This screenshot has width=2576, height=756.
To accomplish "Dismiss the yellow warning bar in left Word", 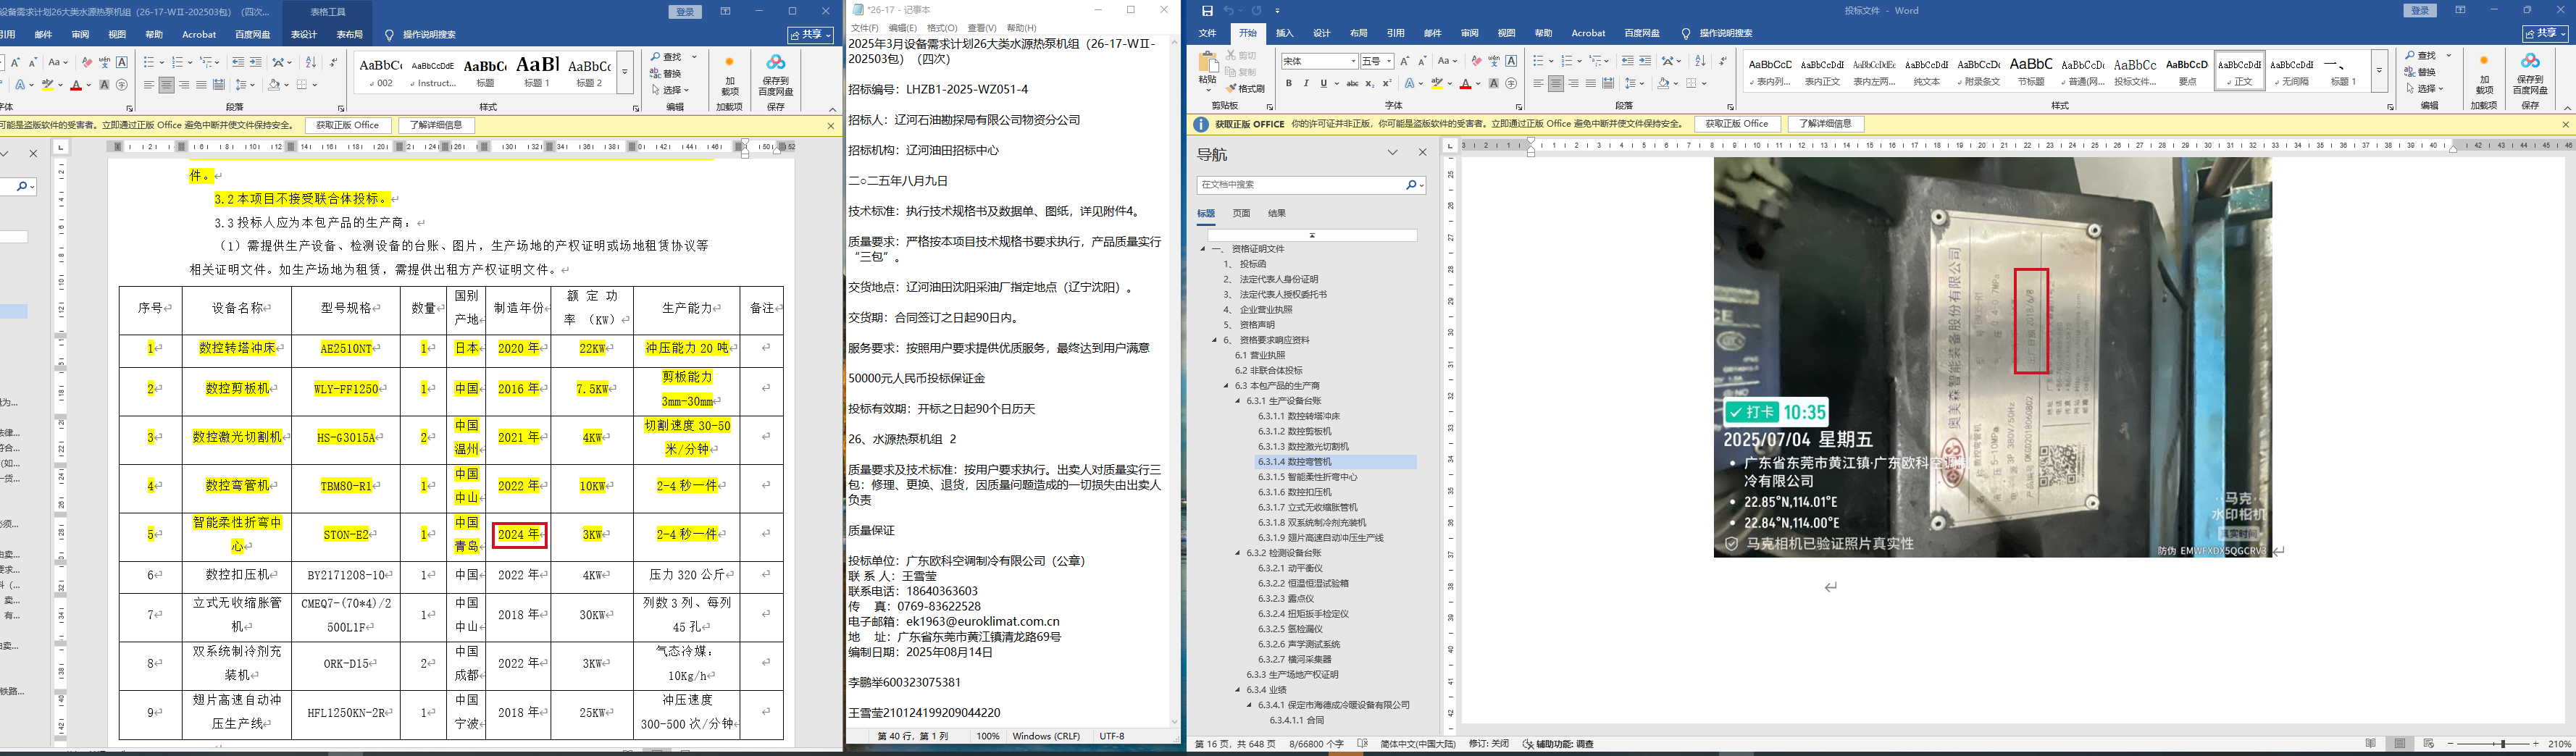I will coord(830,125).
